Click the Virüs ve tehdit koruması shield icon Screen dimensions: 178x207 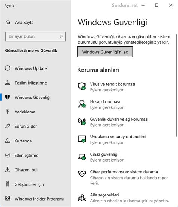click(x=82, y=86)
